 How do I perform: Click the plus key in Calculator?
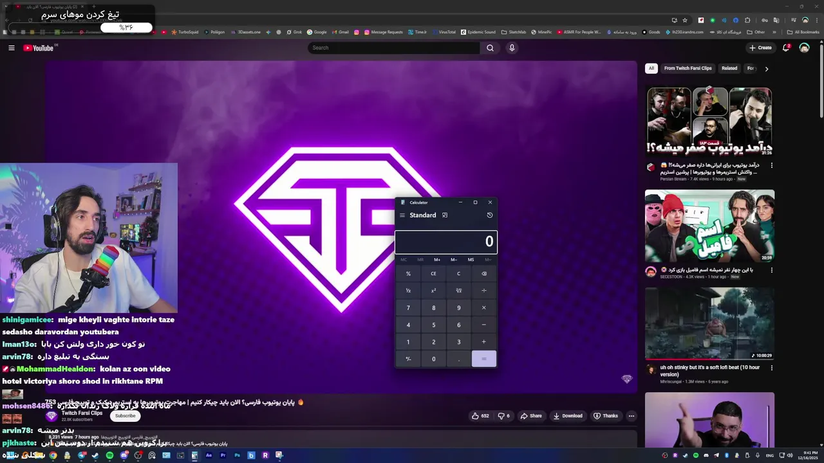click(484, 342)
